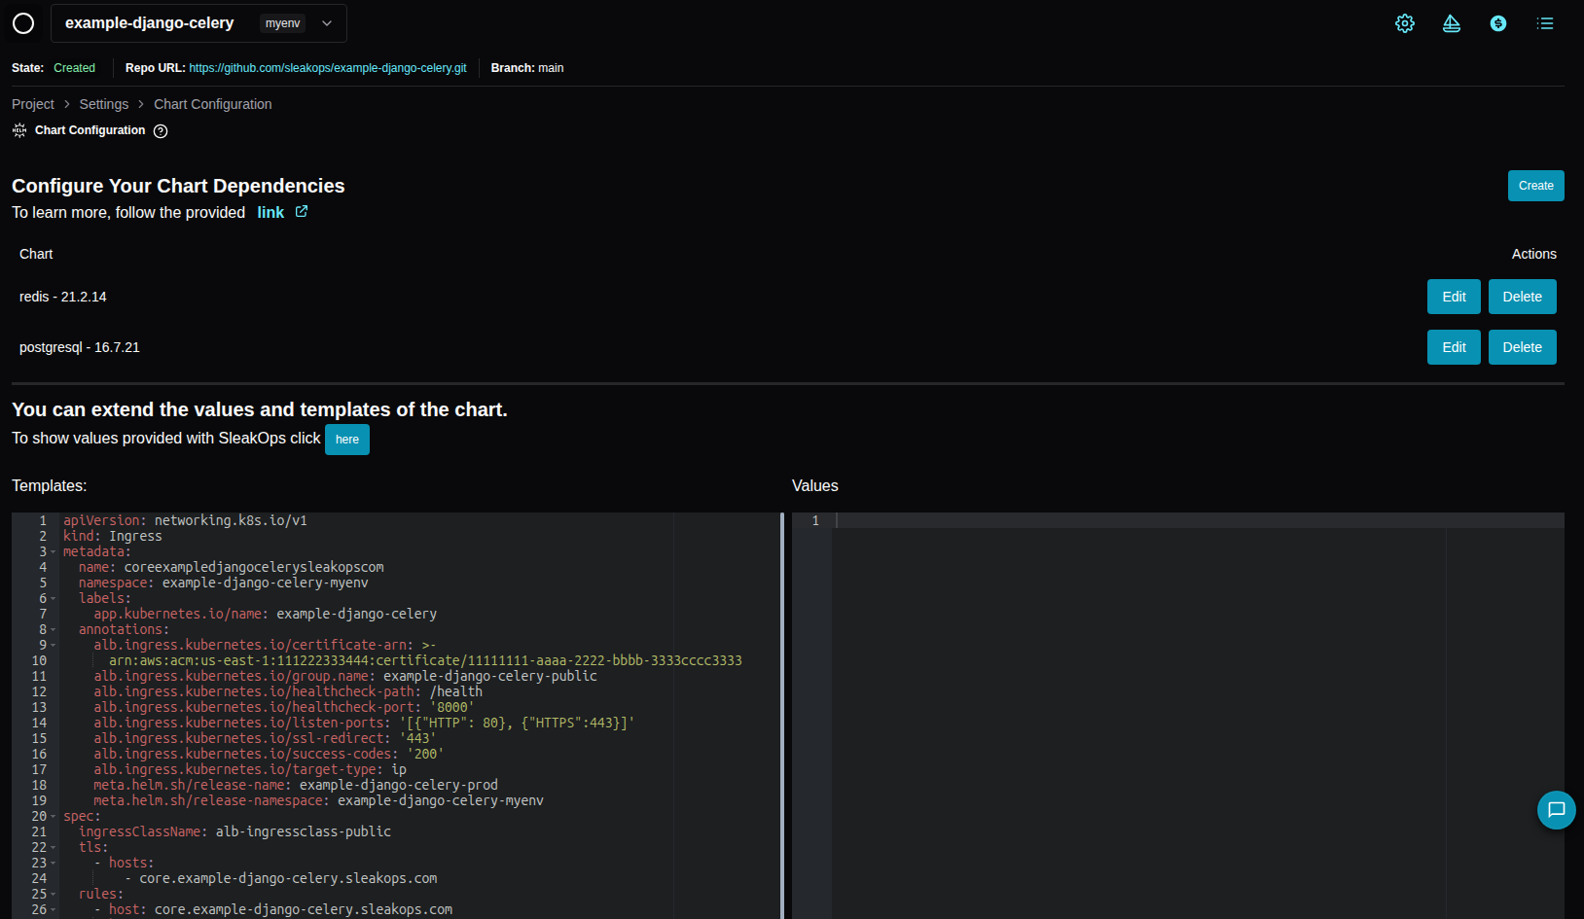Click the Chart Configuration section title
1584x919 pixels.
(x=90, y=130)
